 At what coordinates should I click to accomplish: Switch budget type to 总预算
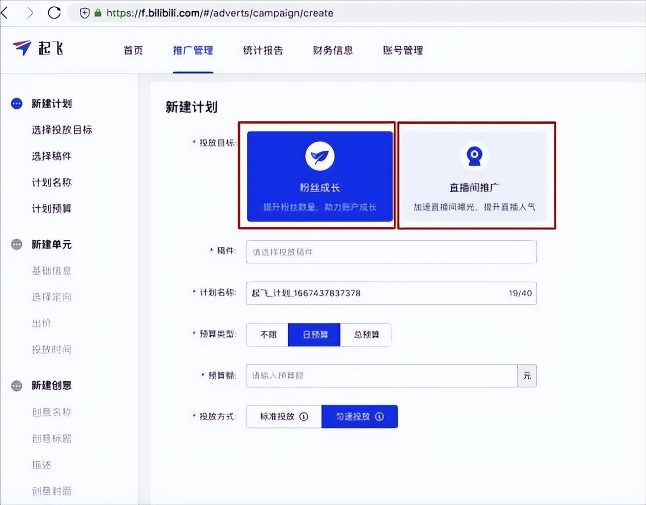[x=365, y=335]
